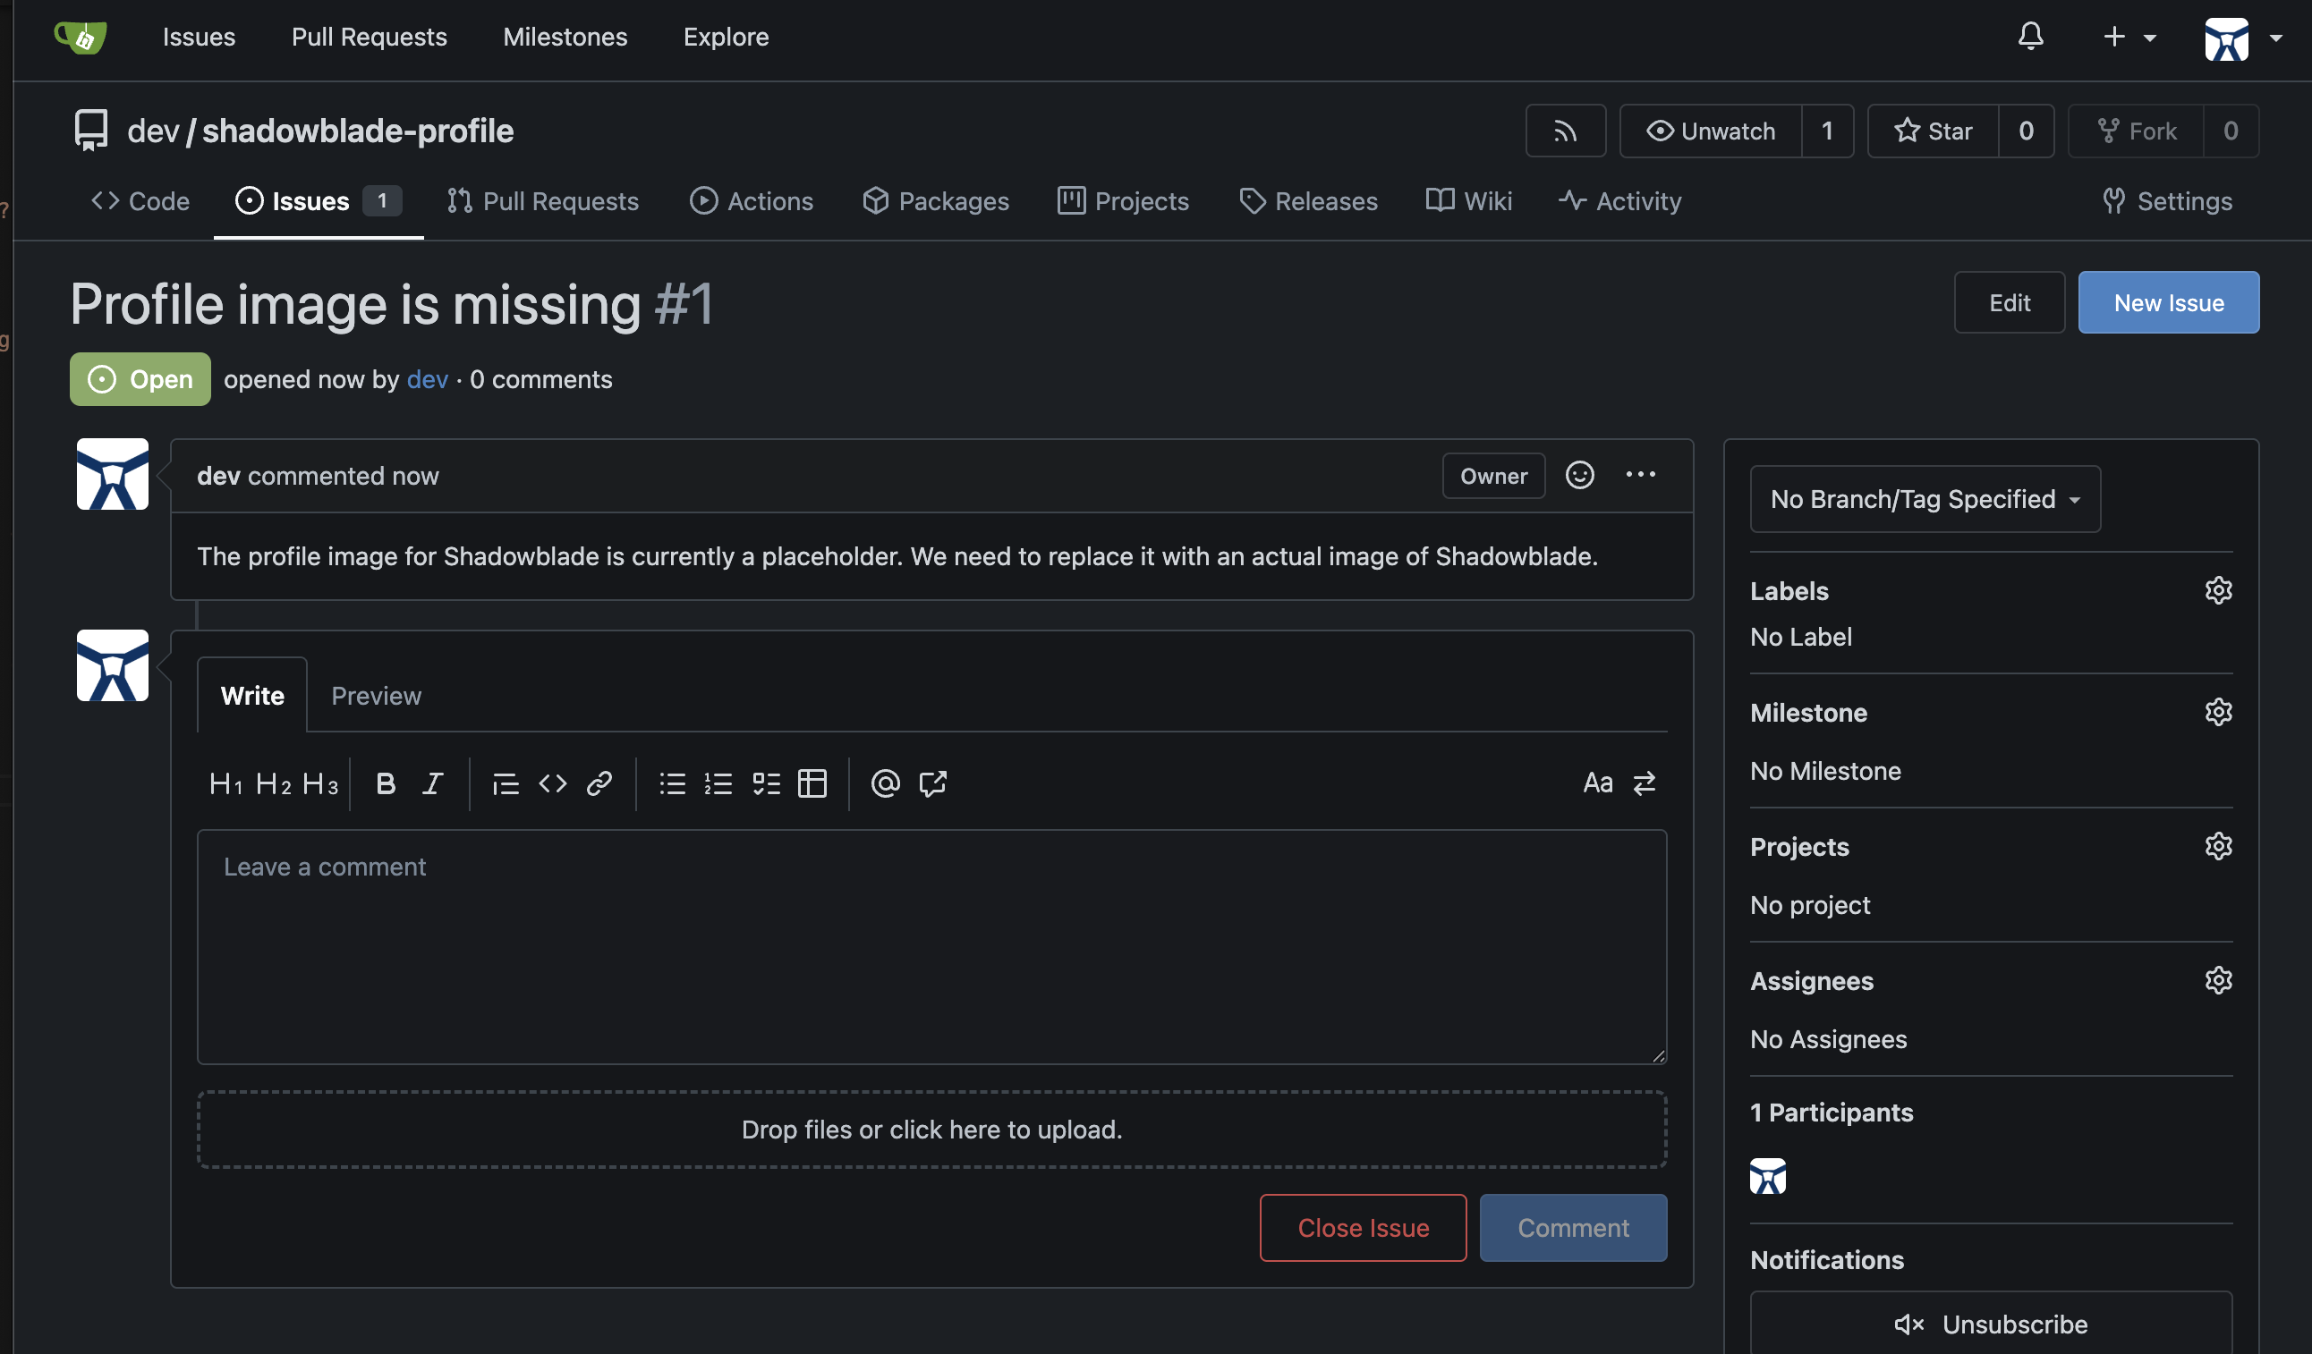Screen dimensions: 2312x1354
Task: Open the notifications bell
Action: (2030, 37)
